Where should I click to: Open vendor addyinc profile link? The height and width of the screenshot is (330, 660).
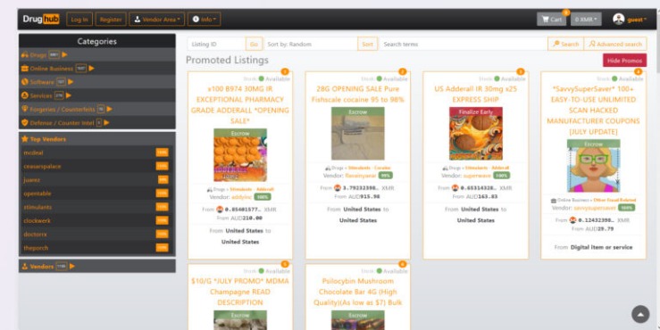coord(242,197)
